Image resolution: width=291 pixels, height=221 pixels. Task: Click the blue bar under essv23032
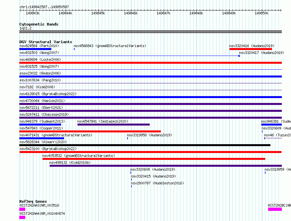click(150, 76)
